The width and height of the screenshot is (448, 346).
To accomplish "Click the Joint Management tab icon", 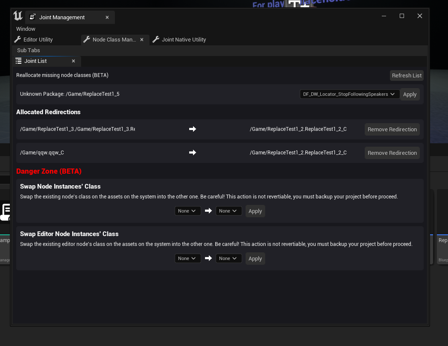I will click(x=32, y=18).
